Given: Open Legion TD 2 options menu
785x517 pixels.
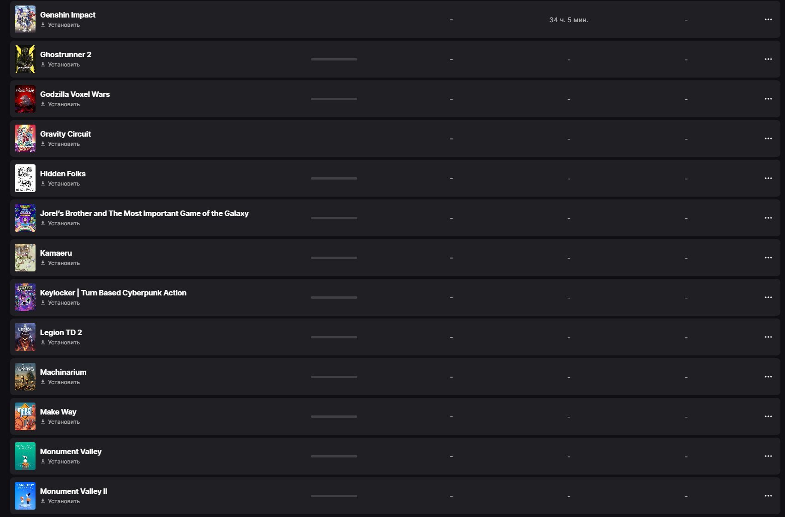Looking at the screenshot, I should [768, 337].
